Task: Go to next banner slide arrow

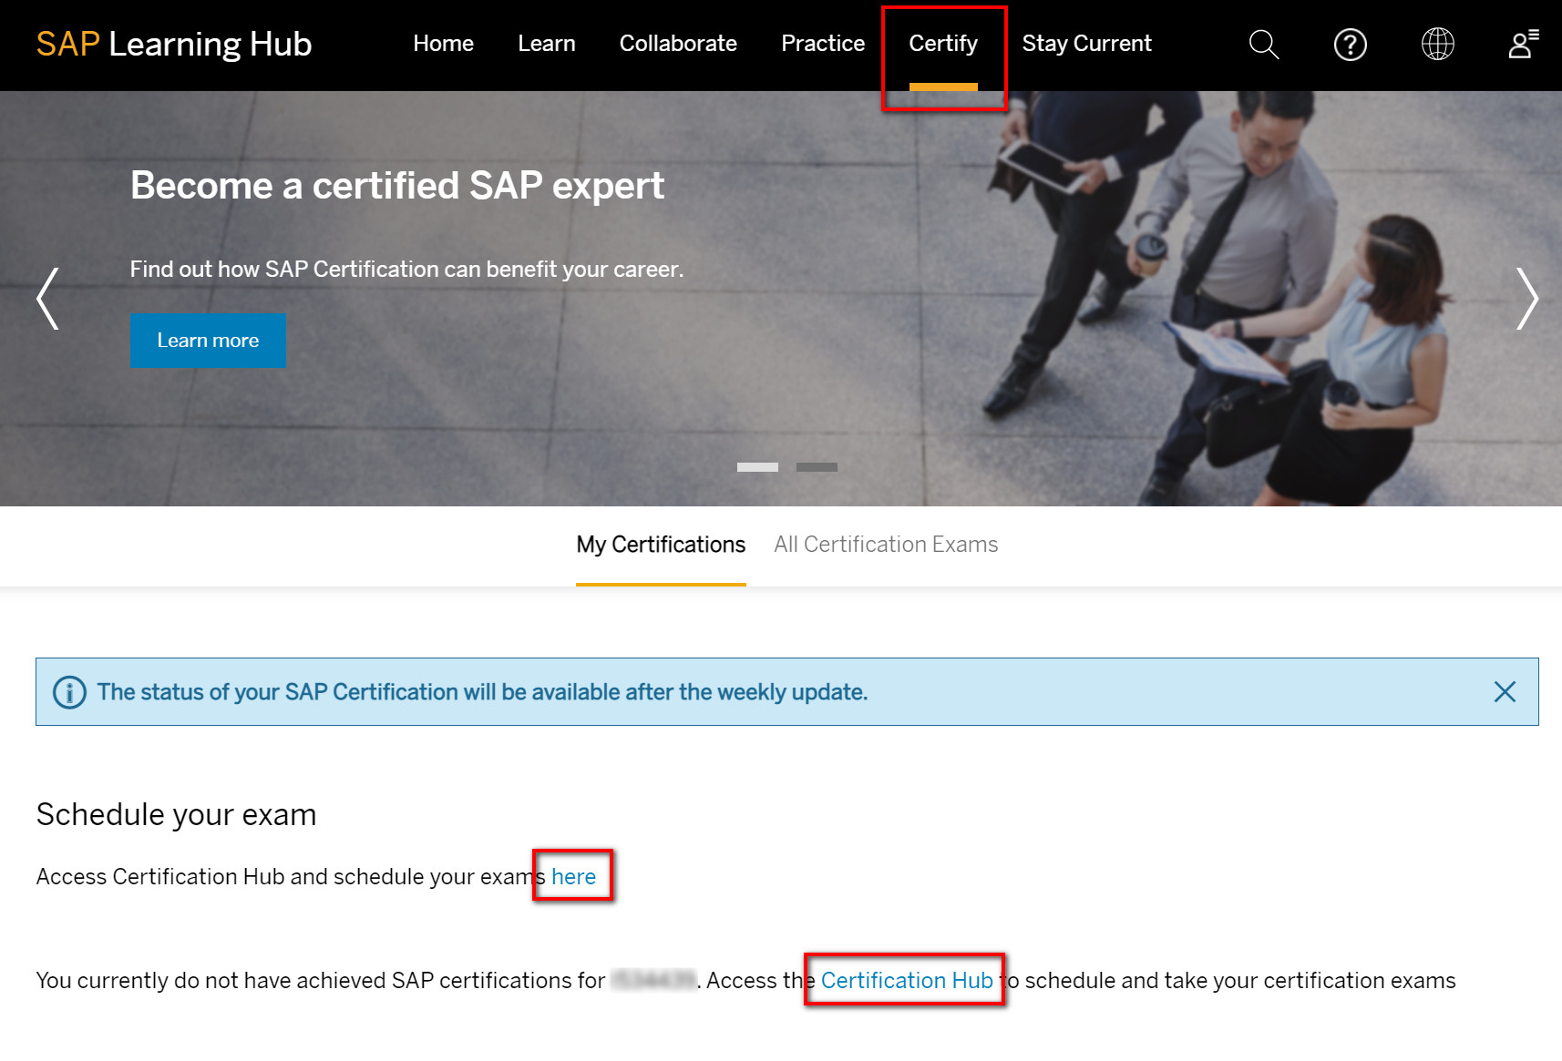Action: coord(1526,299)
